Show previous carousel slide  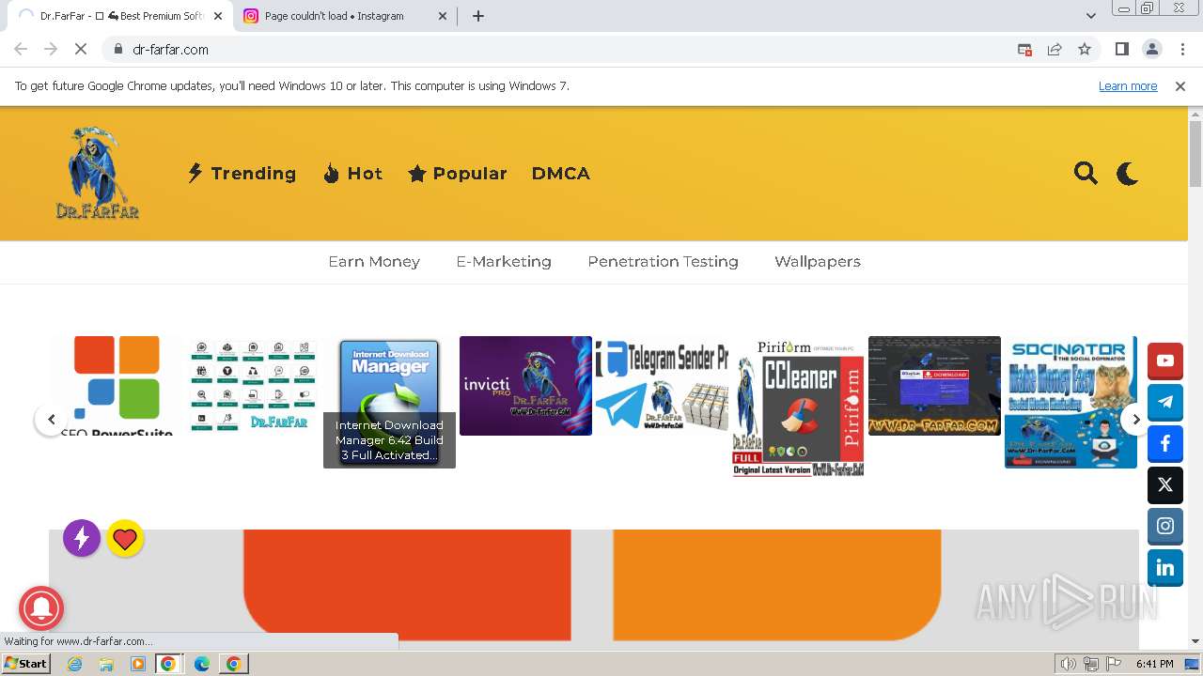coord(52,420)
